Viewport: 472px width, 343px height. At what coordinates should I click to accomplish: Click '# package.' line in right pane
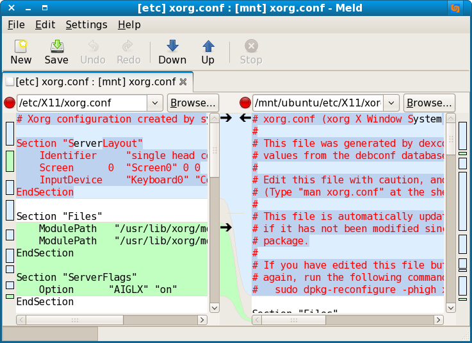click(281, 240)
